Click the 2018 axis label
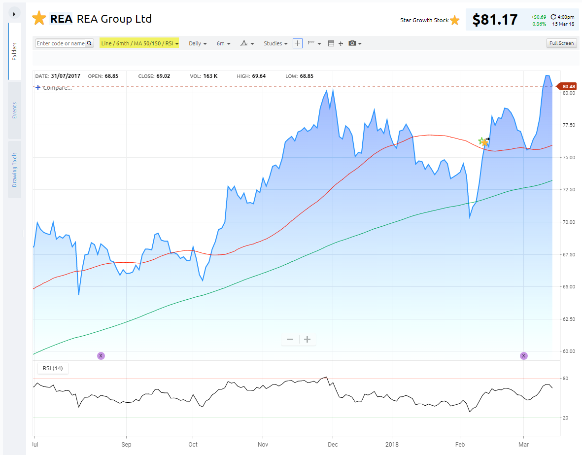Image resolution: width=582 pixels, height=455 pixels. click(x=392, y=445)
